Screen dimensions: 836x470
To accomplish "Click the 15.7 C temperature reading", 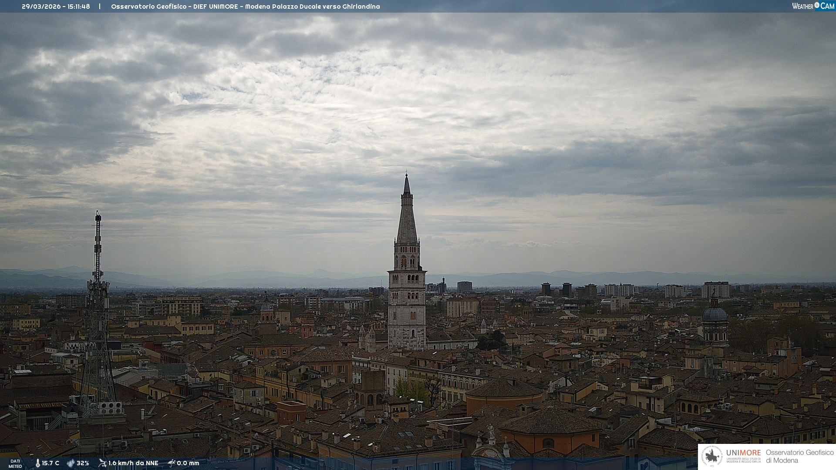I will (x=51, y=463).
